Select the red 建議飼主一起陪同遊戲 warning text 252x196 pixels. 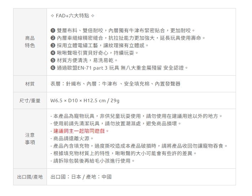[x=79, y=131]
